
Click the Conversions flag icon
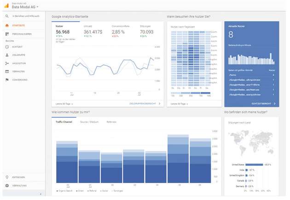pyautogui.click(x=7, y=80)
